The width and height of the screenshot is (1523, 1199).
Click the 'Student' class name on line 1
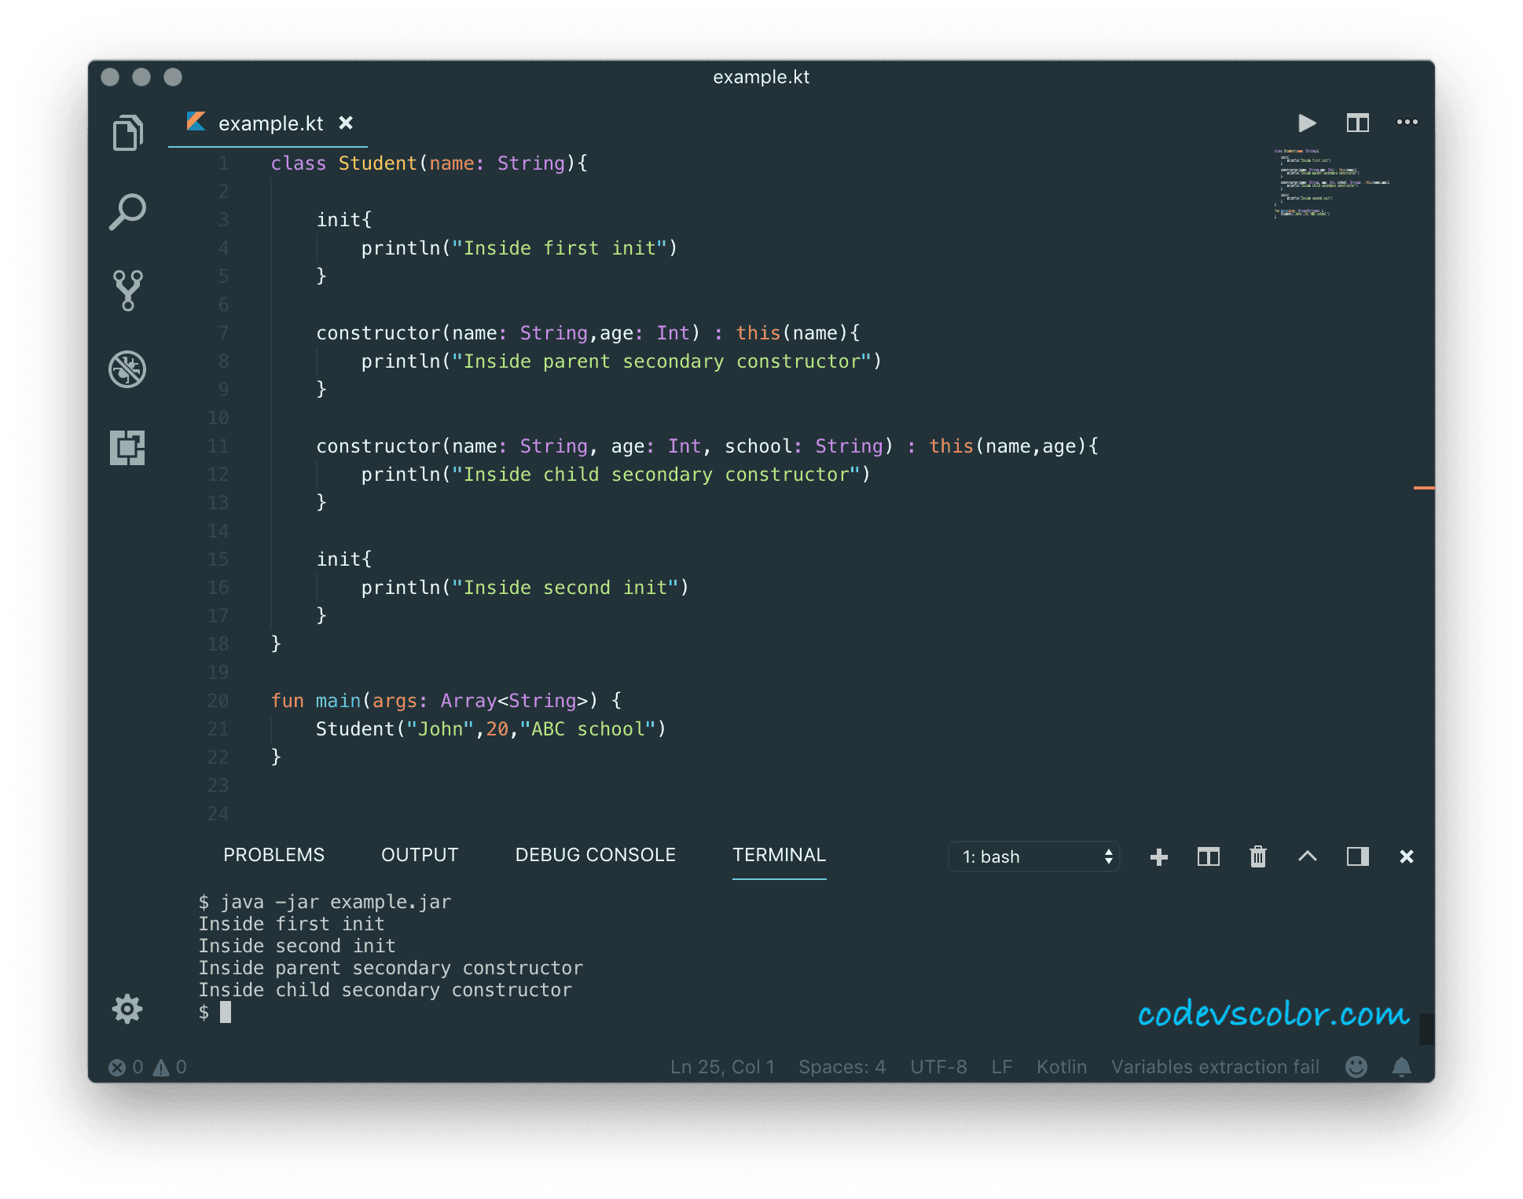tap(377, 163)
